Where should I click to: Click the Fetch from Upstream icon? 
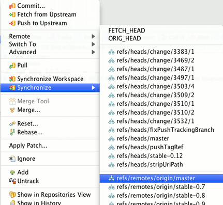point(12,14)
